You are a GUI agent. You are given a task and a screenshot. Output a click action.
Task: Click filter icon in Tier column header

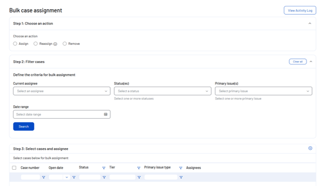[x=139, y=168]
